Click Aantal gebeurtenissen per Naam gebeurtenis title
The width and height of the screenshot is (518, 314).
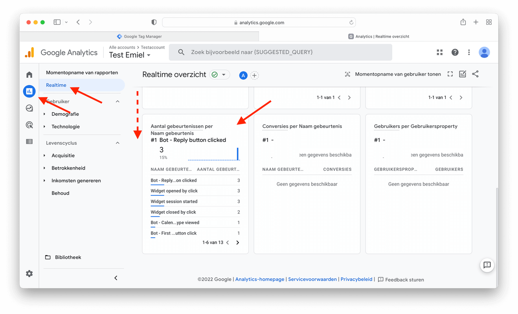coord(182,130)
